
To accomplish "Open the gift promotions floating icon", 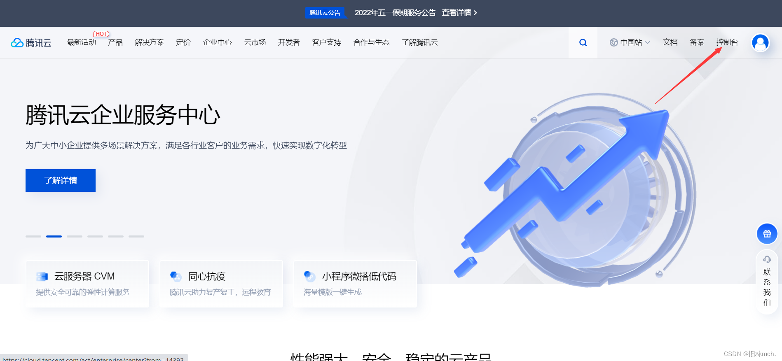I will [x=767, y=234].
